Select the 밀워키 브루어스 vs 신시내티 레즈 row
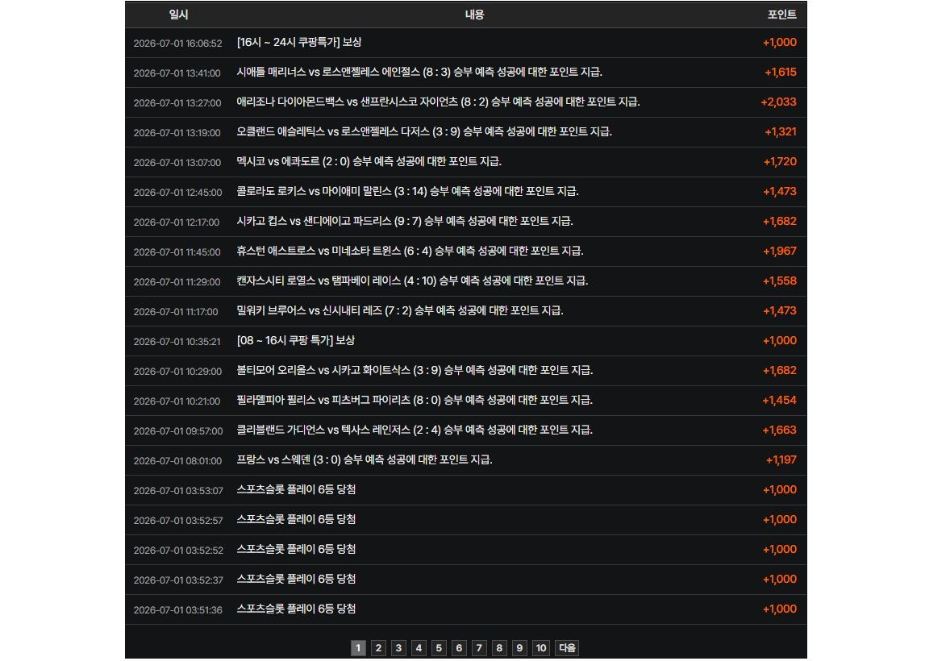 click(x=466, y=311)
